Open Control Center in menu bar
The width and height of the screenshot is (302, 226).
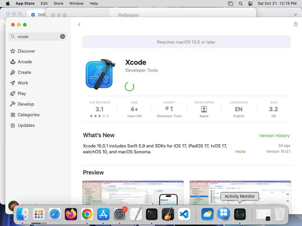coord(250,4)
